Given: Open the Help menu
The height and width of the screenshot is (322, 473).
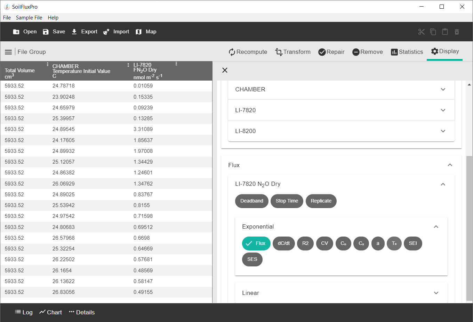Looking at the screenshot, I should point(53,17).
